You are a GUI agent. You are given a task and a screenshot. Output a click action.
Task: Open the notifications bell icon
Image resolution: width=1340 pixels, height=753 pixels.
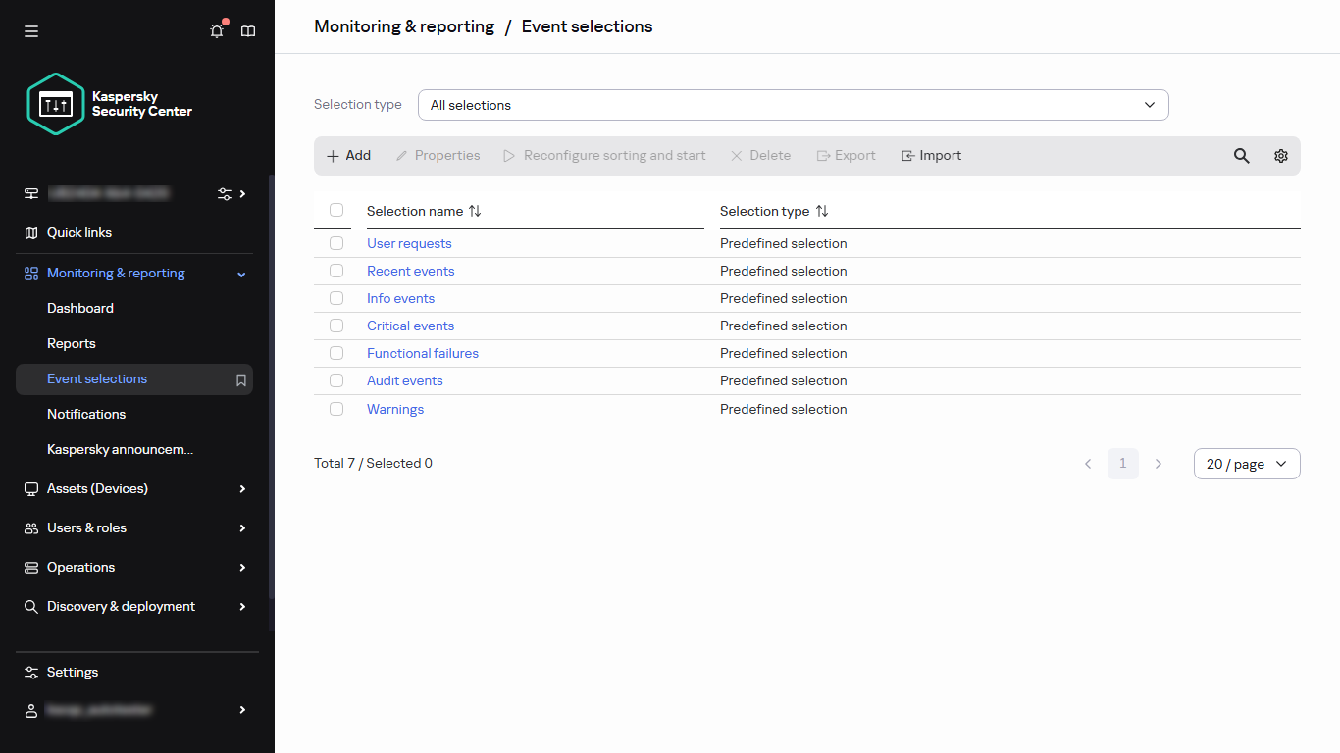coord(216,31)
